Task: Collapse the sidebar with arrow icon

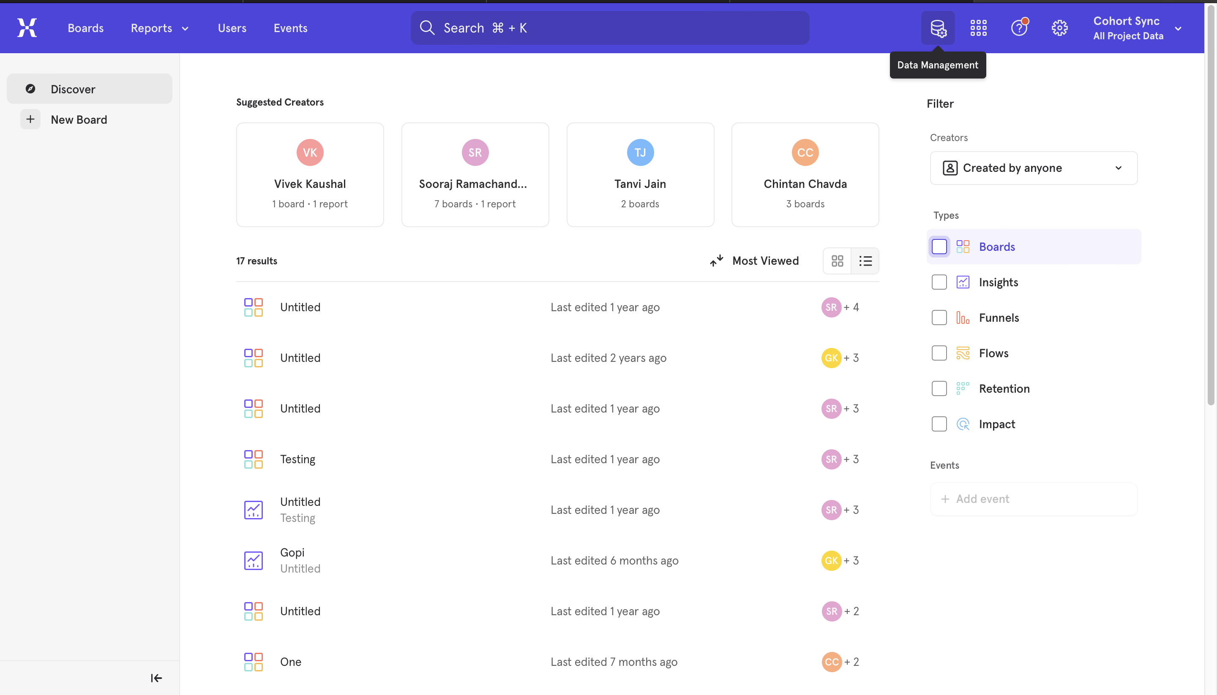Action: (156, 678)
